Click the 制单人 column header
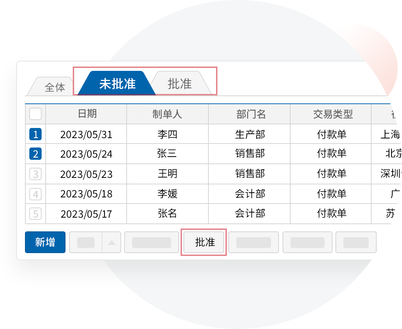 pyautogui.click(x=167, y=114)
